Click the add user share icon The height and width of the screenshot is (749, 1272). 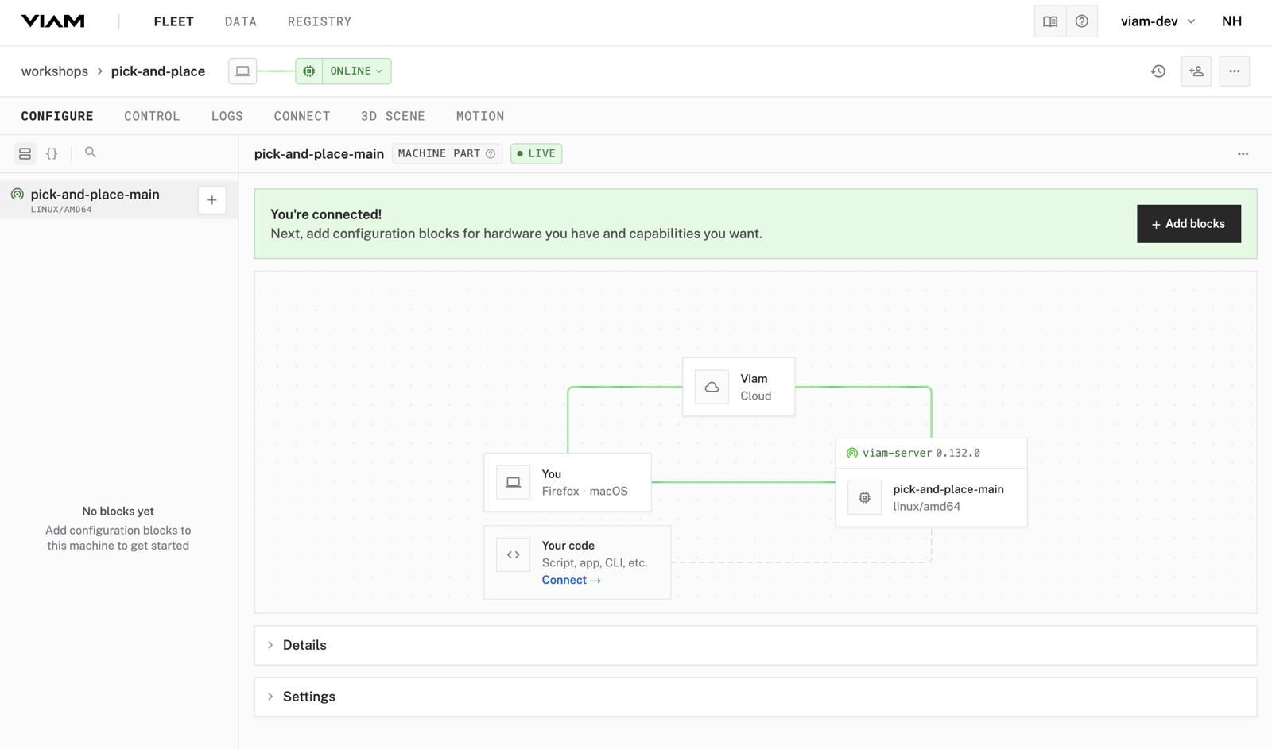pyautogui.click(x=1196, y=71)
